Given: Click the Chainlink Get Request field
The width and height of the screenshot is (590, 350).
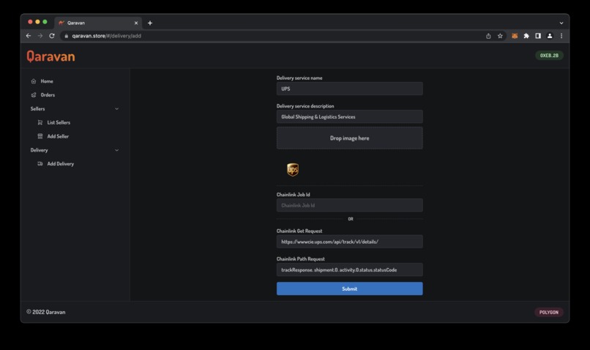Looking at the screenshot, I should point(350,242).
